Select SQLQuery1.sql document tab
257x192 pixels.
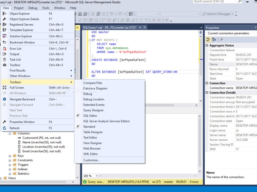[x=109, y=27]
